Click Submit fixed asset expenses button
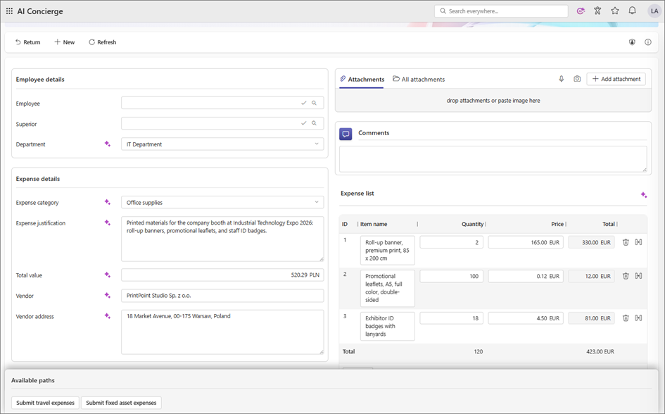The height and width of the screenshot is (414, 665). (121, 403)
